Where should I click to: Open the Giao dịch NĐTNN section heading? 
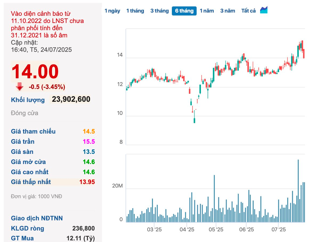(37, 218)
